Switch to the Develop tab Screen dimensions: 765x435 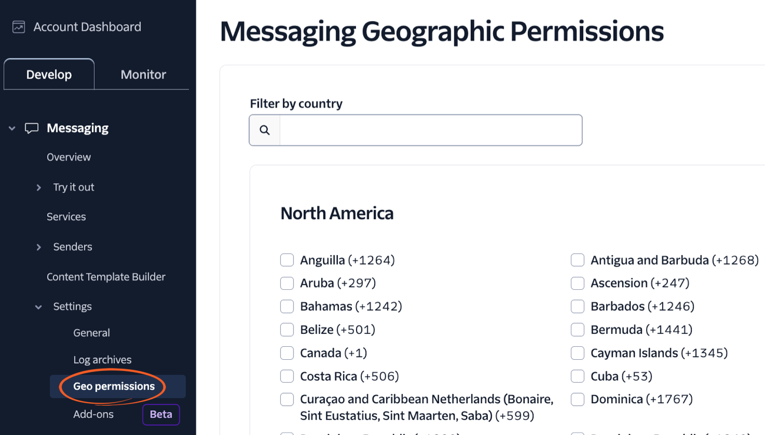pyautogui.click(x=49, y=75)
